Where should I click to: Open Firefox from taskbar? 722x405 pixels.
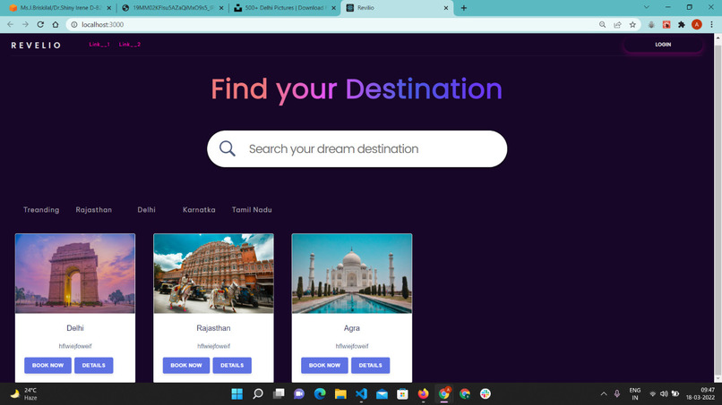423,394
